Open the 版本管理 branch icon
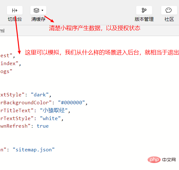 coord(144,10)
